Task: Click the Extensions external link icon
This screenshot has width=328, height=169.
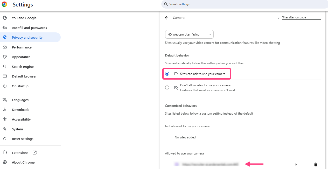Action: 34,153
